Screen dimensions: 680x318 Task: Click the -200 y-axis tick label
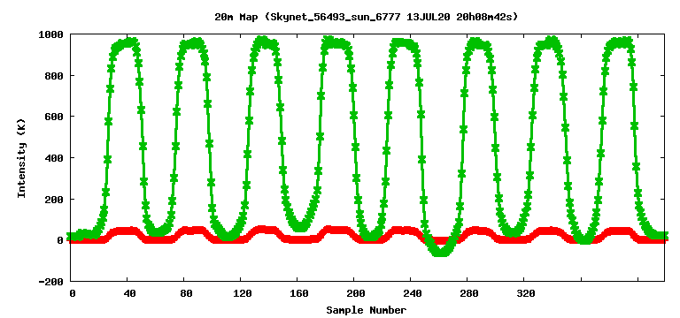click(52, 282)
